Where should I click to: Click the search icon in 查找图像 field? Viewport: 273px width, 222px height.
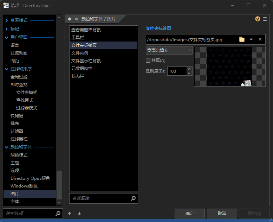[x=133, y=198]
